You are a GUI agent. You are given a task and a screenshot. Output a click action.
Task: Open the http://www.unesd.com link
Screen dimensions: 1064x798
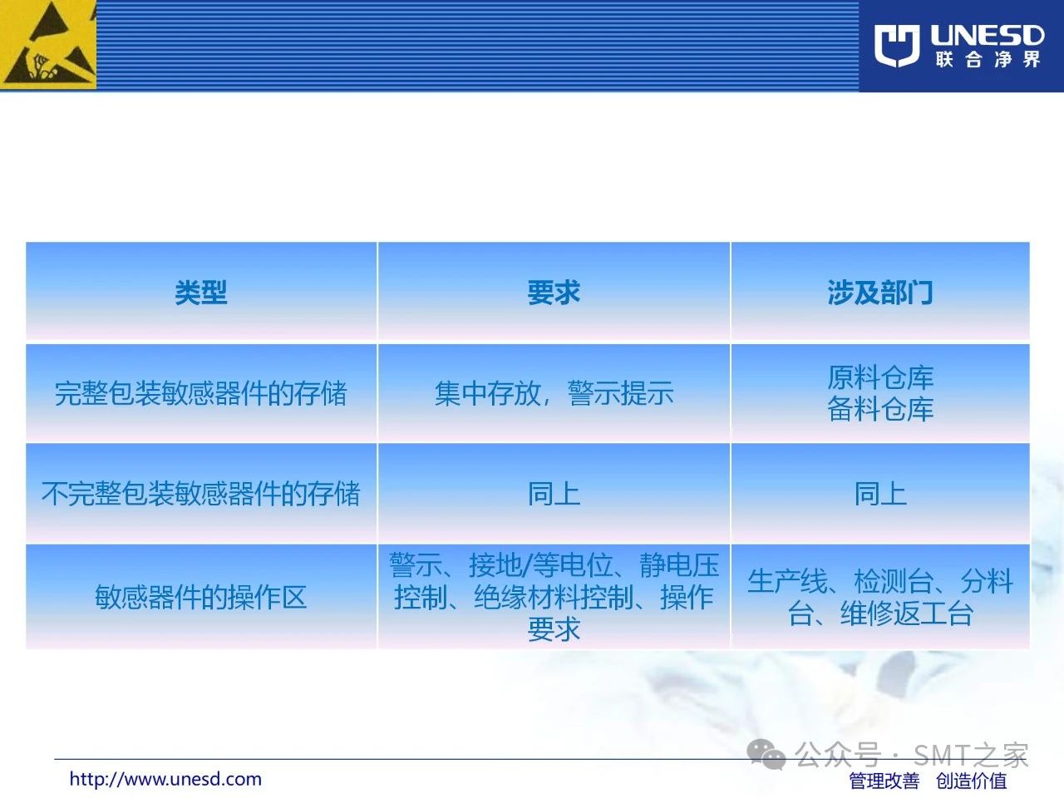click(x=165, y=779)
